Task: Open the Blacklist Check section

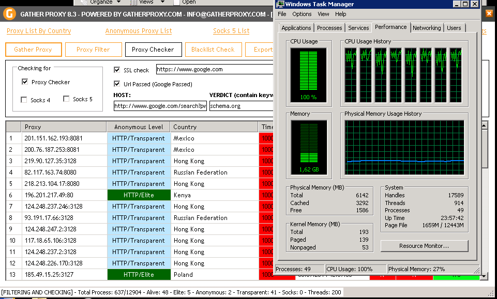Action: 213,50
